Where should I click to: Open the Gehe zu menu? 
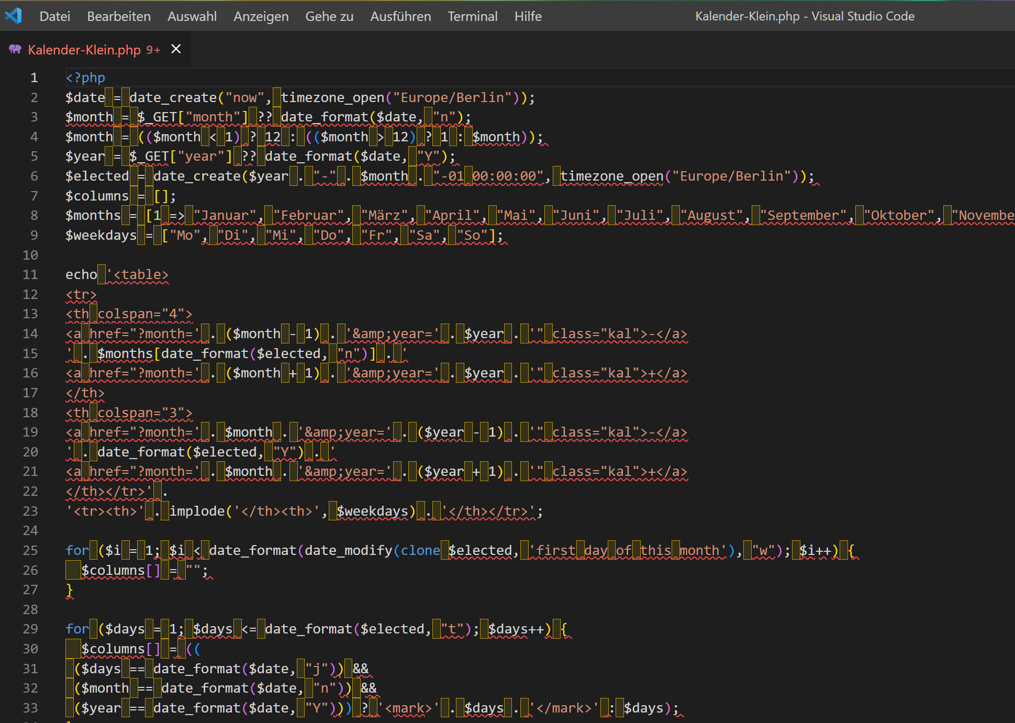(x=329, y=16)
